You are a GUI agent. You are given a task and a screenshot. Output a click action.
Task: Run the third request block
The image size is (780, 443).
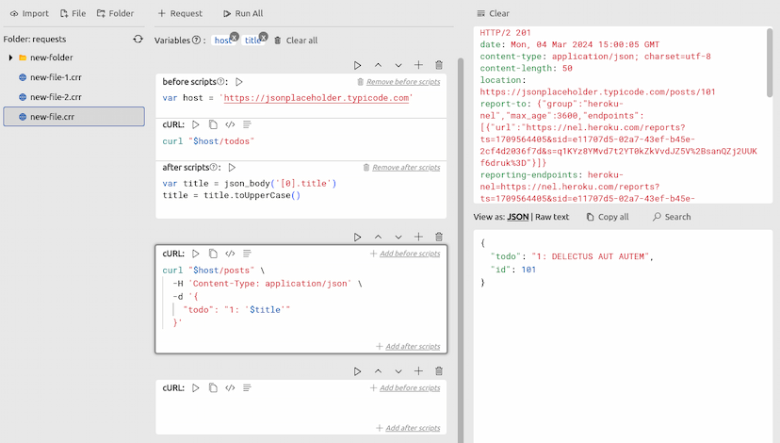tap(357, 371)
